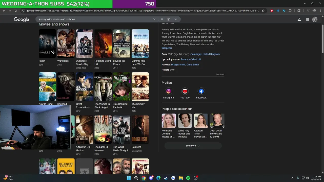Open Windows taskbar search
This screenshot has height=182, width=324.
[x=136, y=178]
